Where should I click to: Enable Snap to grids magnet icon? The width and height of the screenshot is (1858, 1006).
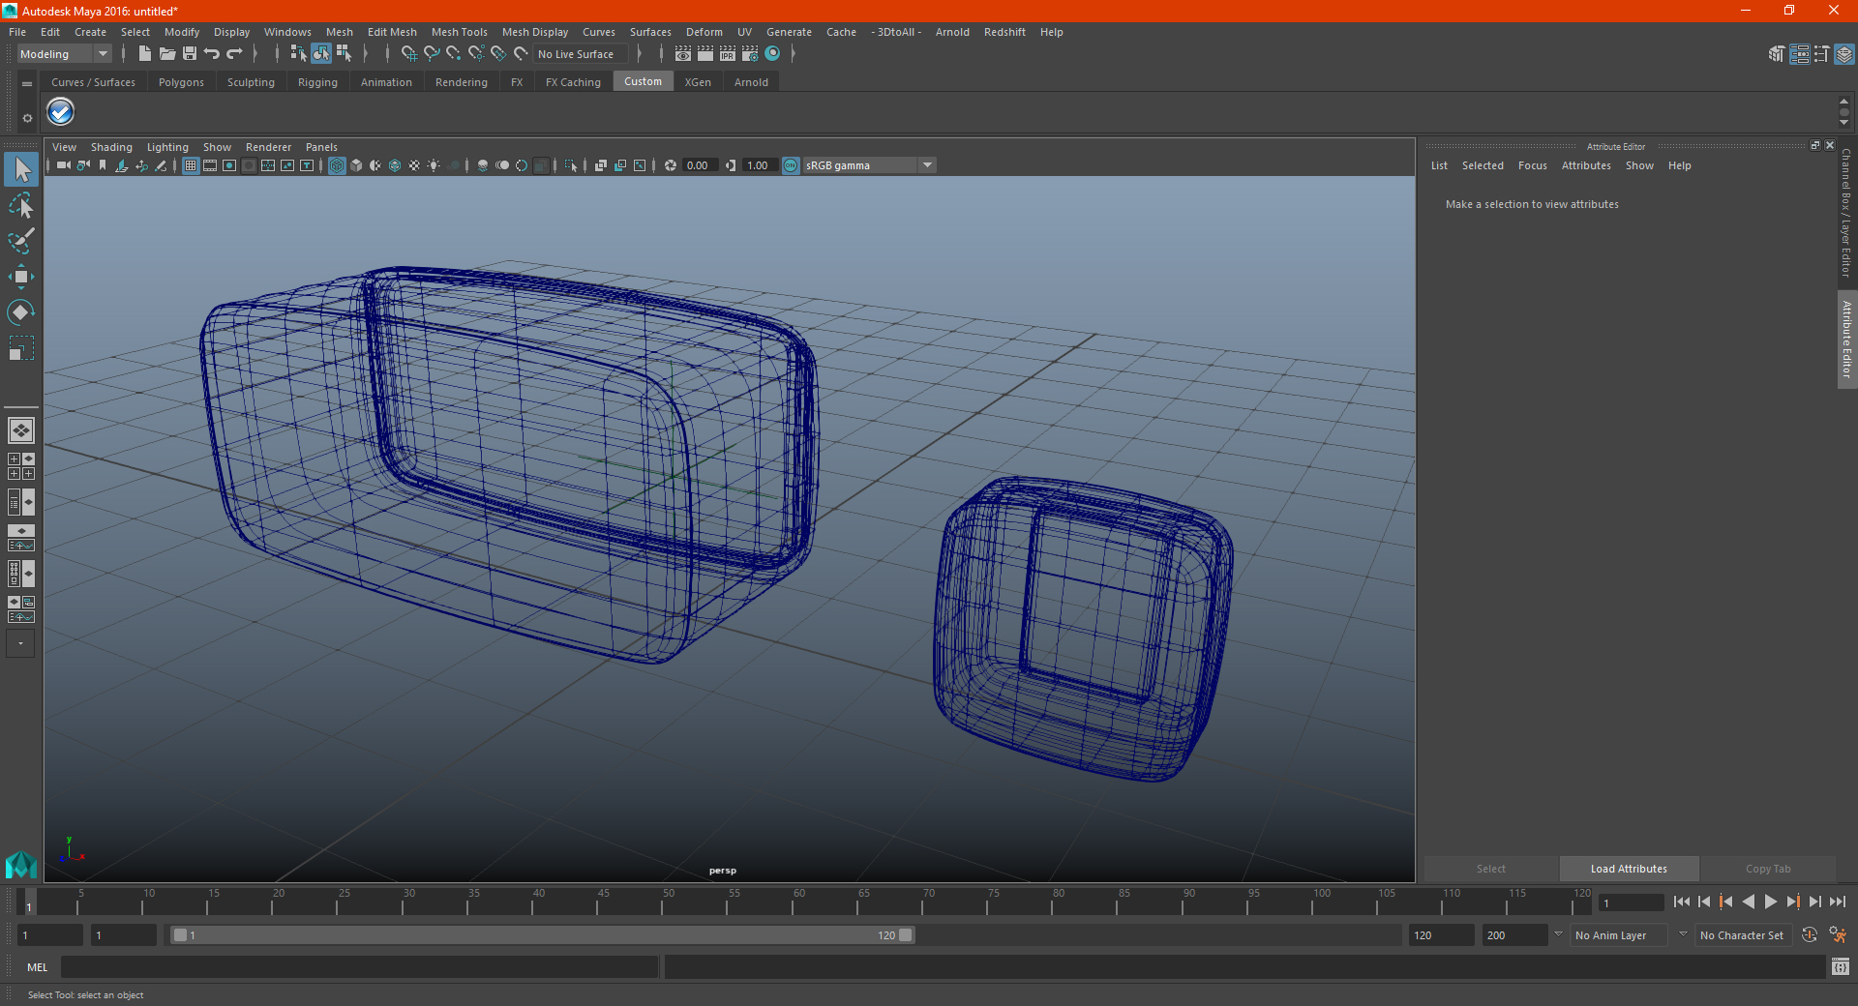pyautogui.click(x=409, y=54)
